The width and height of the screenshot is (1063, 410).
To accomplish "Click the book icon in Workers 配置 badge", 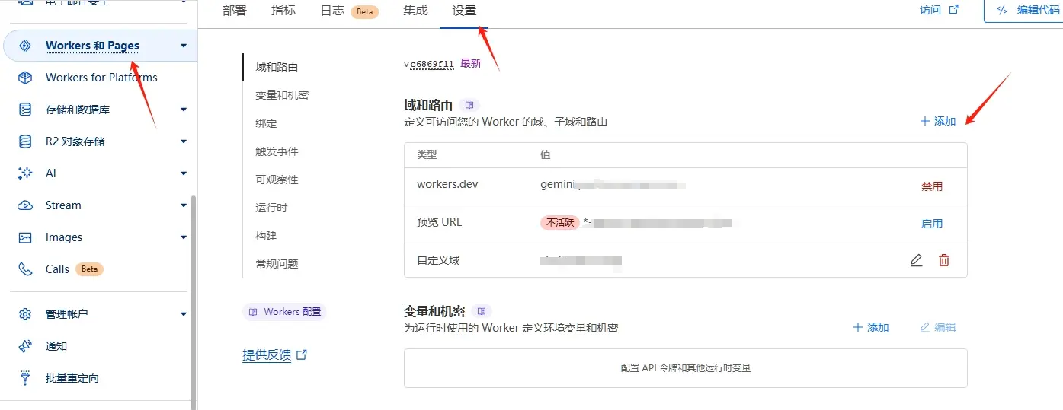I will pos(253,312).
